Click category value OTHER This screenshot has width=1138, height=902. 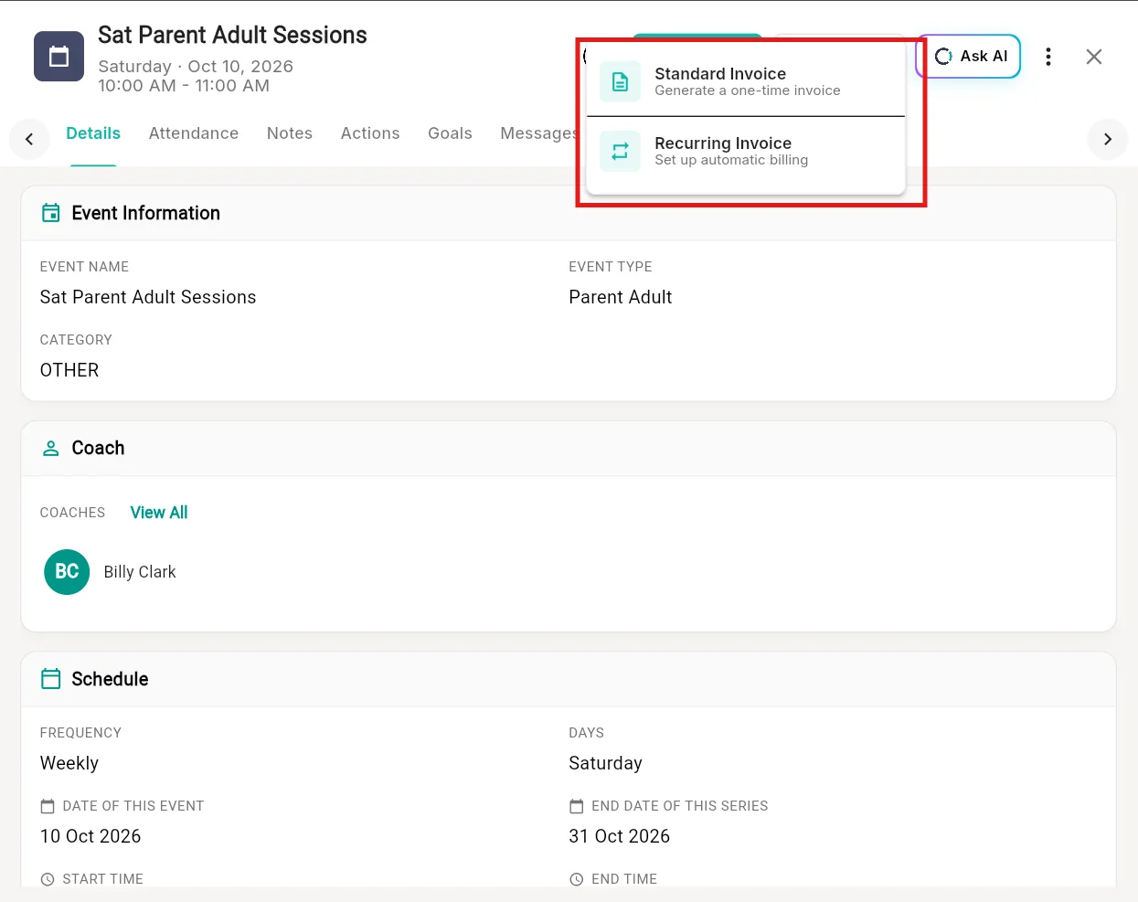69,370
